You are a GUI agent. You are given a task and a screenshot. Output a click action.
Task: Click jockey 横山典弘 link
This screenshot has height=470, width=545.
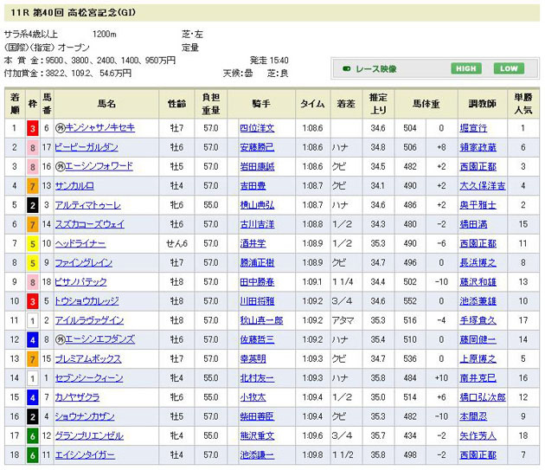tap(256, 204)
